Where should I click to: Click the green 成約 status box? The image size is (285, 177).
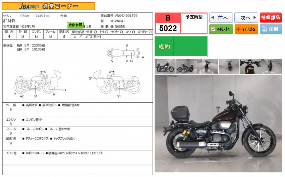tap(181, 46)
